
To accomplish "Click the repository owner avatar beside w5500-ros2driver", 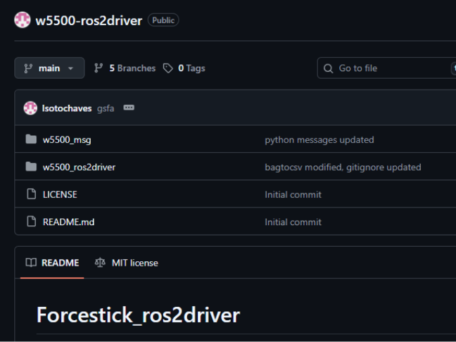I will tap(22, 20).
